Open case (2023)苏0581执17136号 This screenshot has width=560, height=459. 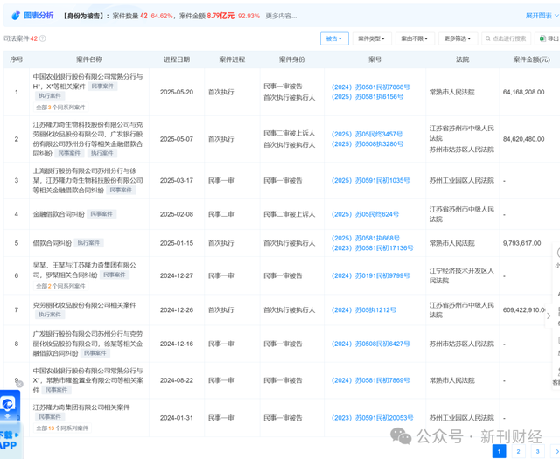point(372,247)
